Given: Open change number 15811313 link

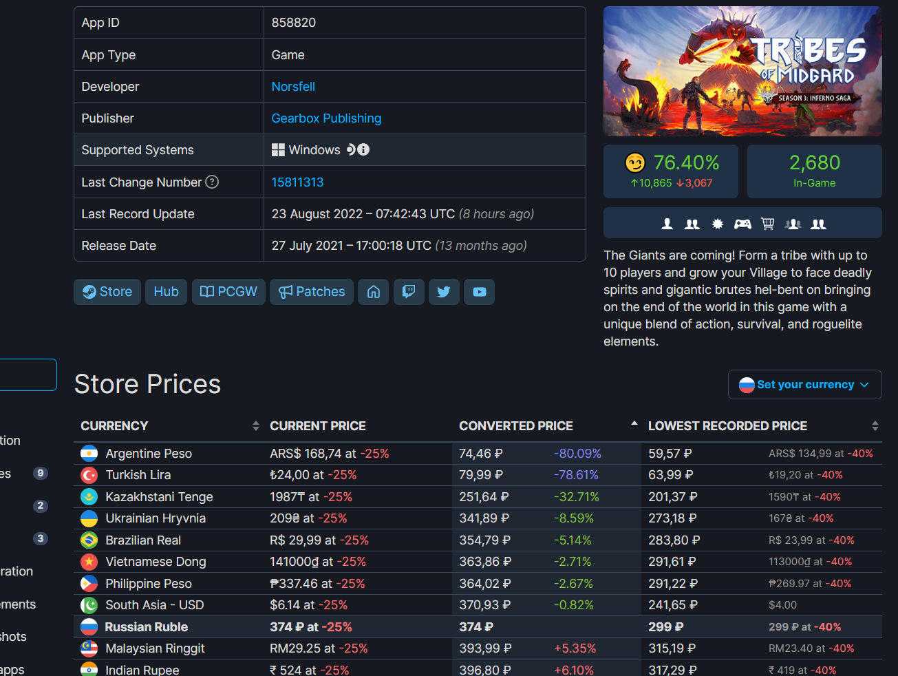Looking at the screenshot, I should (x=297, y=182).
